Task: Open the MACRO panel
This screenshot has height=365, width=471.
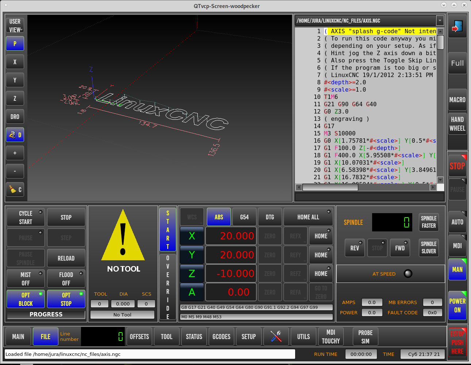Action: 457,100
